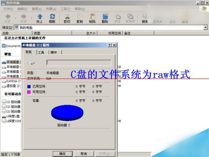This screenshot has width=209, height=157.
Task: Open the 前进 history dropdown arrow
Action: (32, 18)
